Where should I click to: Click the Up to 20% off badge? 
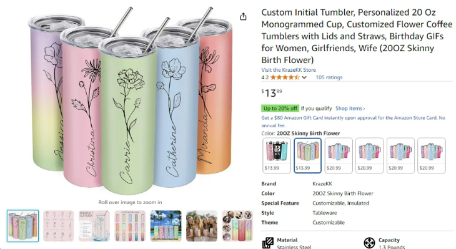click(x=280, y=109)
